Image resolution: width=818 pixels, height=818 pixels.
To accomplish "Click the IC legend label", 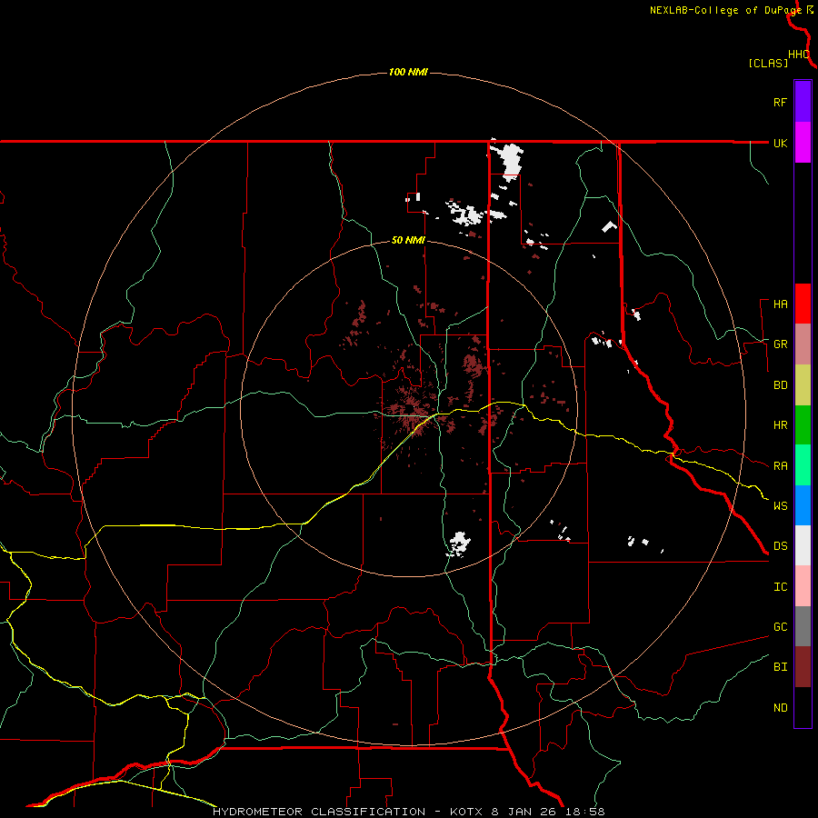I will tap(780, 587).
